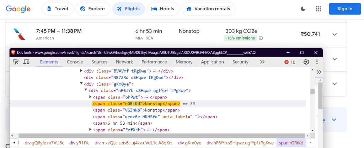364x148 pixels.
Task: Collapse the gKm0ye div node
Action: point(81,84)
